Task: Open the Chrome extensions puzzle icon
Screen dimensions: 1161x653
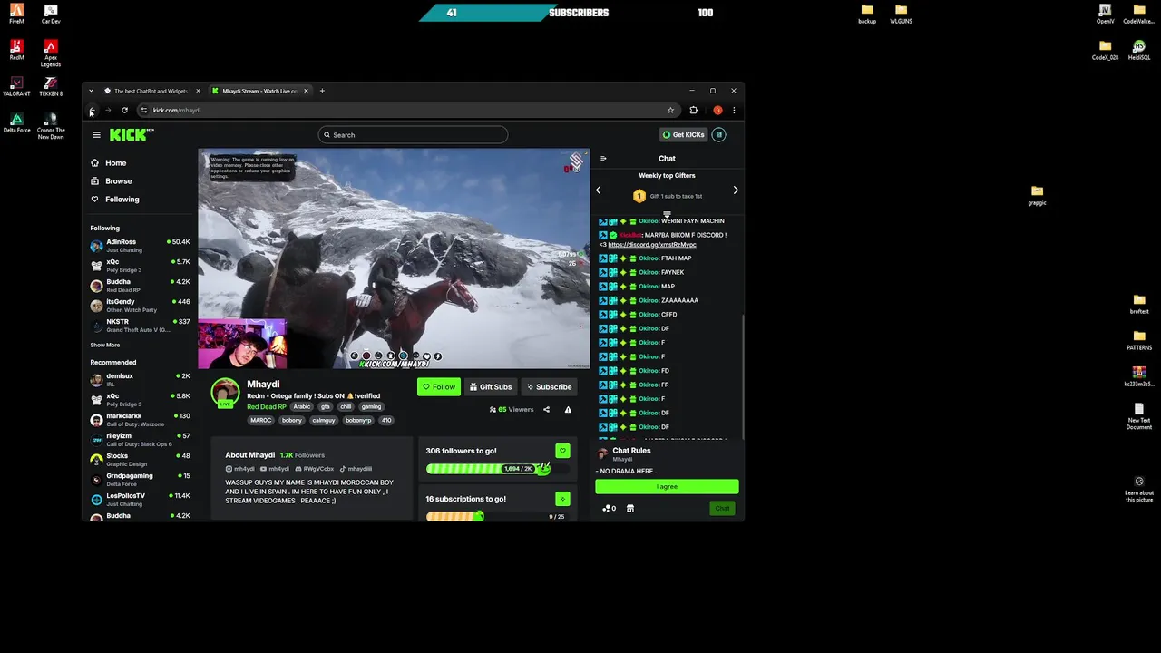Action: (694, 111)
